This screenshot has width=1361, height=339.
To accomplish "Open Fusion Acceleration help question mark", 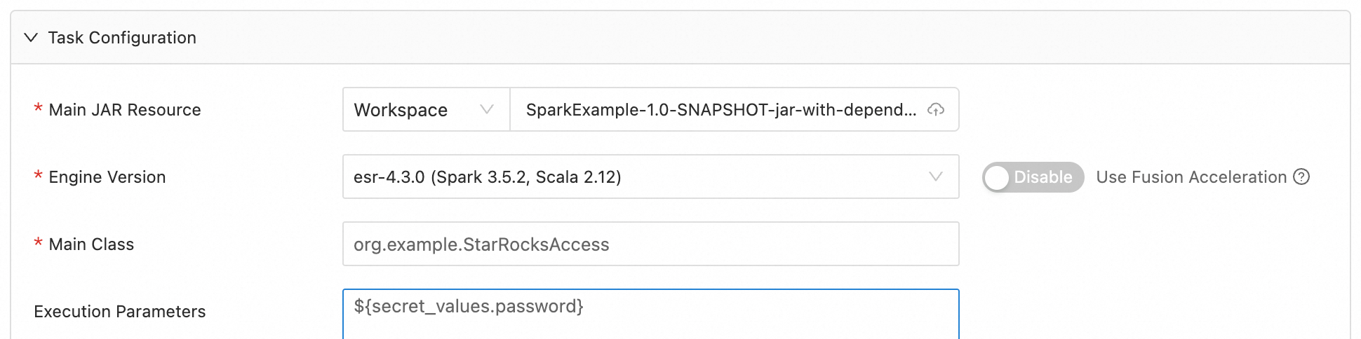I will click(1302, 177).
